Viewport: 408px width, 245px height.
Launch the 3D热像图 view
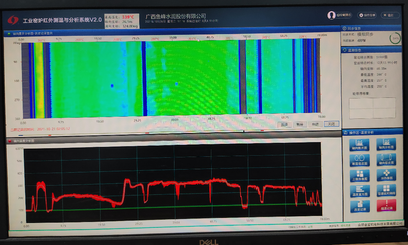[386, 176]
